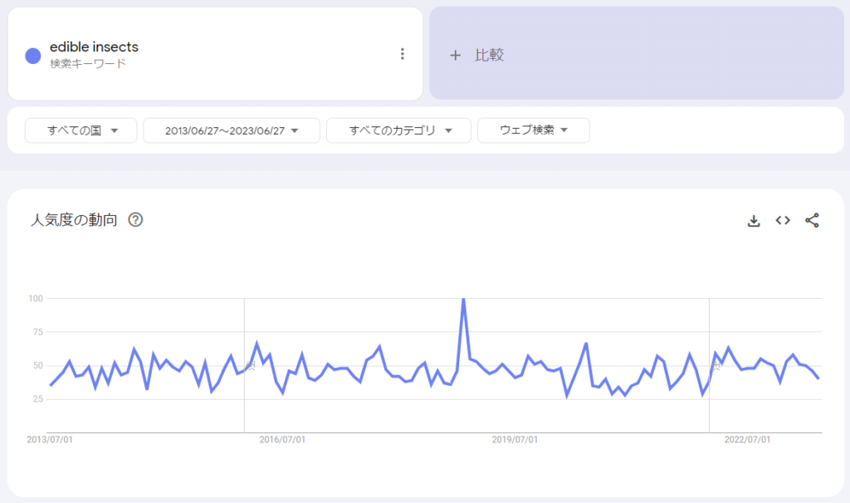Edit the edible insects search term
Image resolution: width=850 pixels, height=503 pixels.
[x=94, y=47]
